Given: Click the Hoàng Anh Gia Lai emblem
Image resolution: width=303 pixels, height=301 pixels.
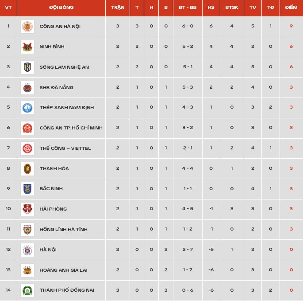Looking at the screenshot, I should point(27,270).
